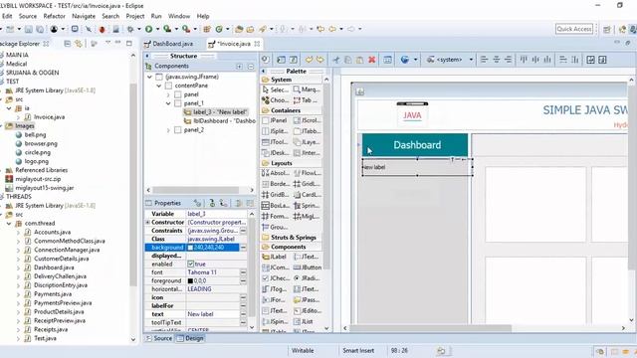This screenshot has width=637, height=358.
Task: Click the Collapse All icon in Package Explorer
Action: 67,44
